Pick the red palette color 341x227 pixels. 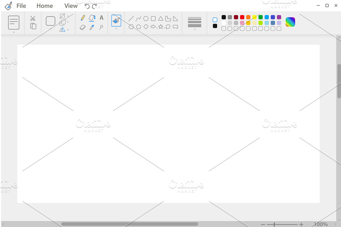242,17
